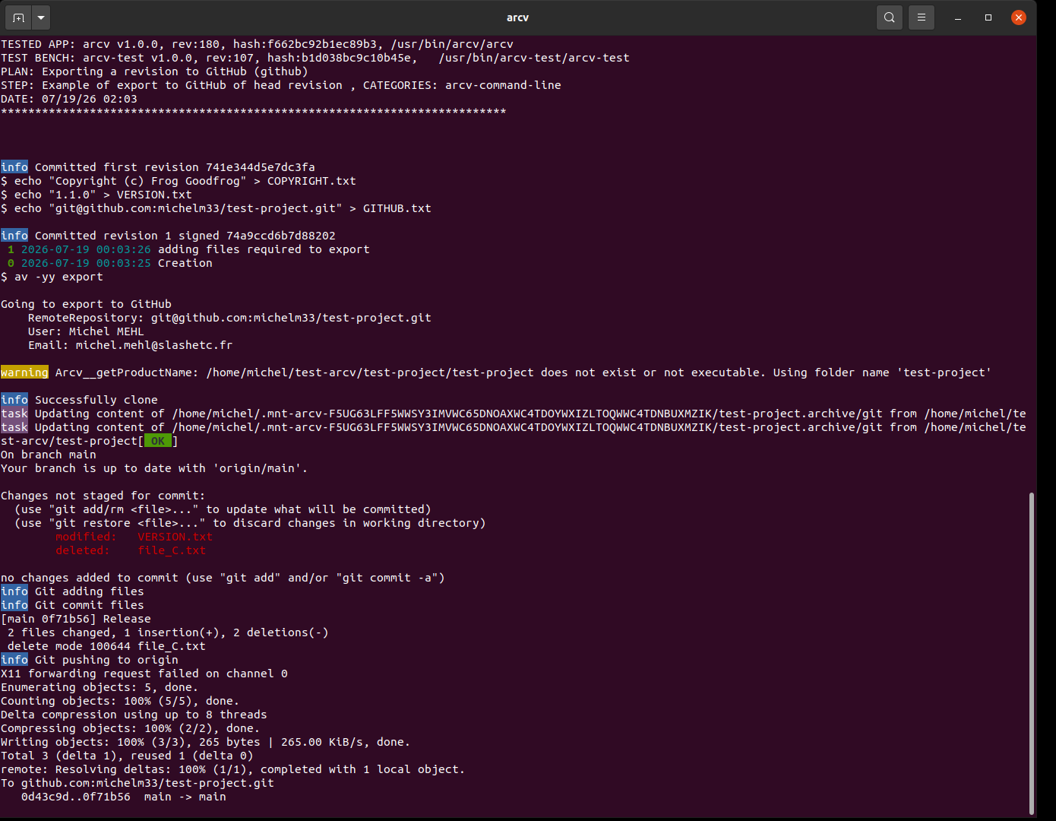Open terminal search
Viewport: 1056px width, 821px height.
point(890,17)
